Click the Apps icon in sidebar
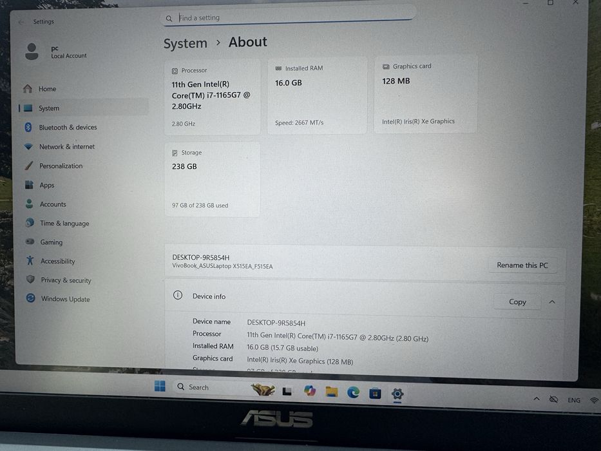The height and width of the screenshot is (451, 601). pos(29,184)
